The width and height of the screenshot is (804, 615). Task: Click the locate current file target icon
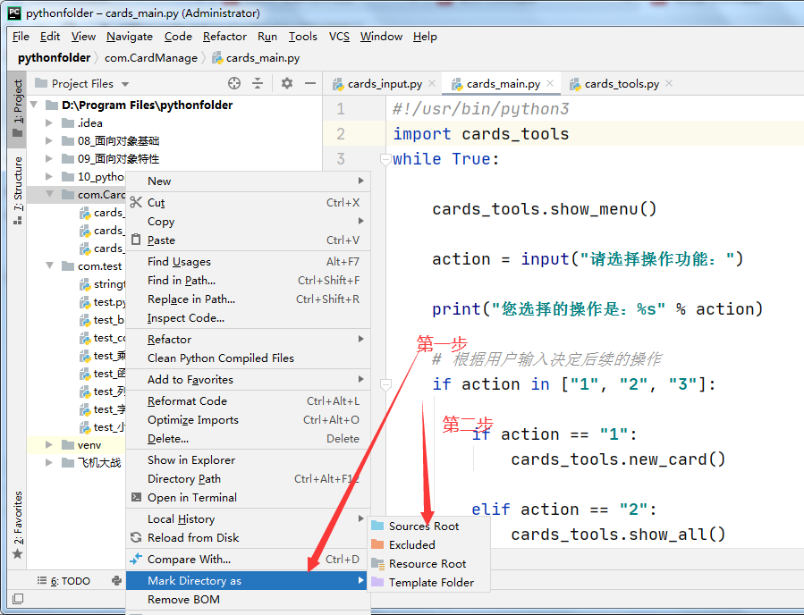coord(234,83)
